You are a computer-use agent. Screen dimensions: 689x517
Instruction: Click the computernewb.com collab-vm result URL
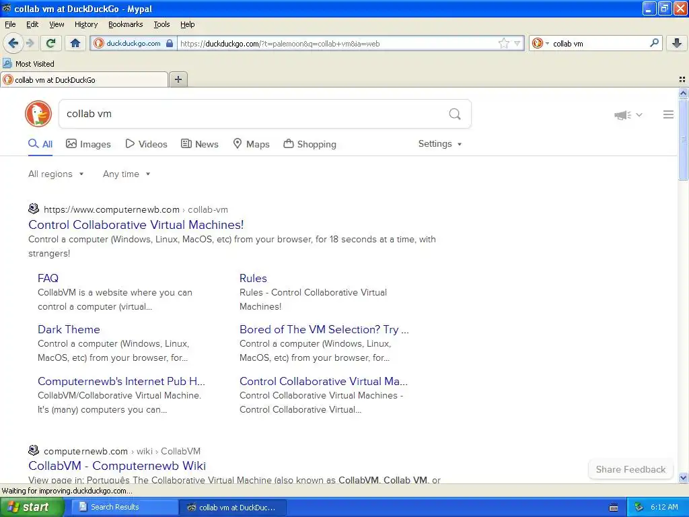[x=136, y=210]
